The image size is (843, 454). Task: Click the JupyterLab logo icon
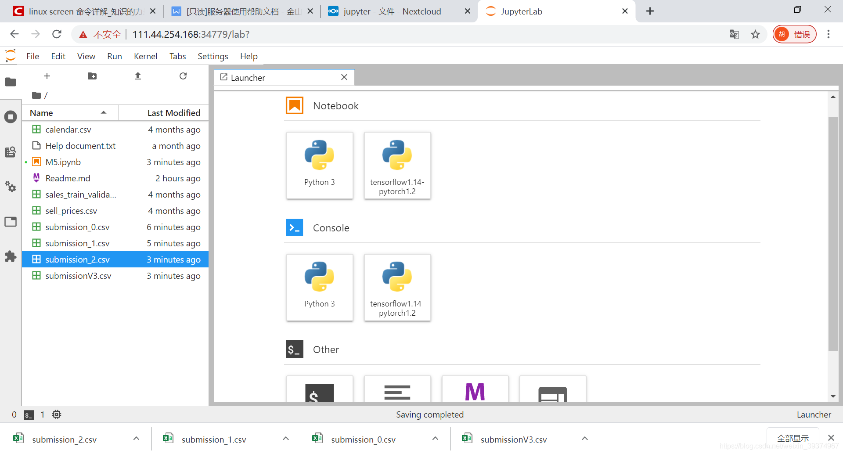click(11, 56)
